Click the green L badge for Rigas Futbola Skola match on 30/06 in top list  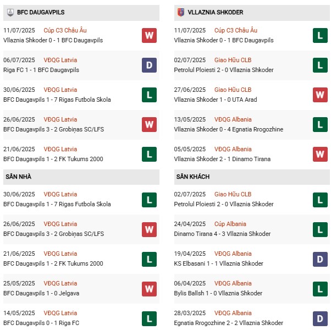click(149, 95)
